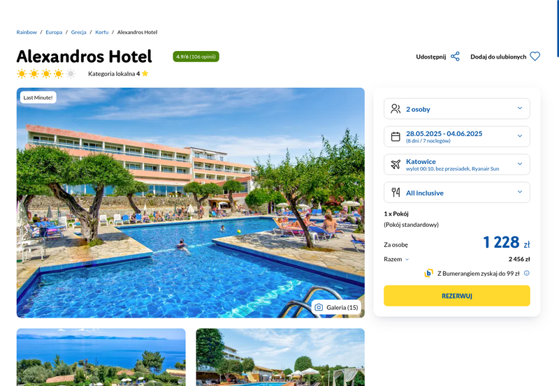
Task: Open the 28.05.2025 - 04.06.2025 date dropdown
Action: point(457,136)
